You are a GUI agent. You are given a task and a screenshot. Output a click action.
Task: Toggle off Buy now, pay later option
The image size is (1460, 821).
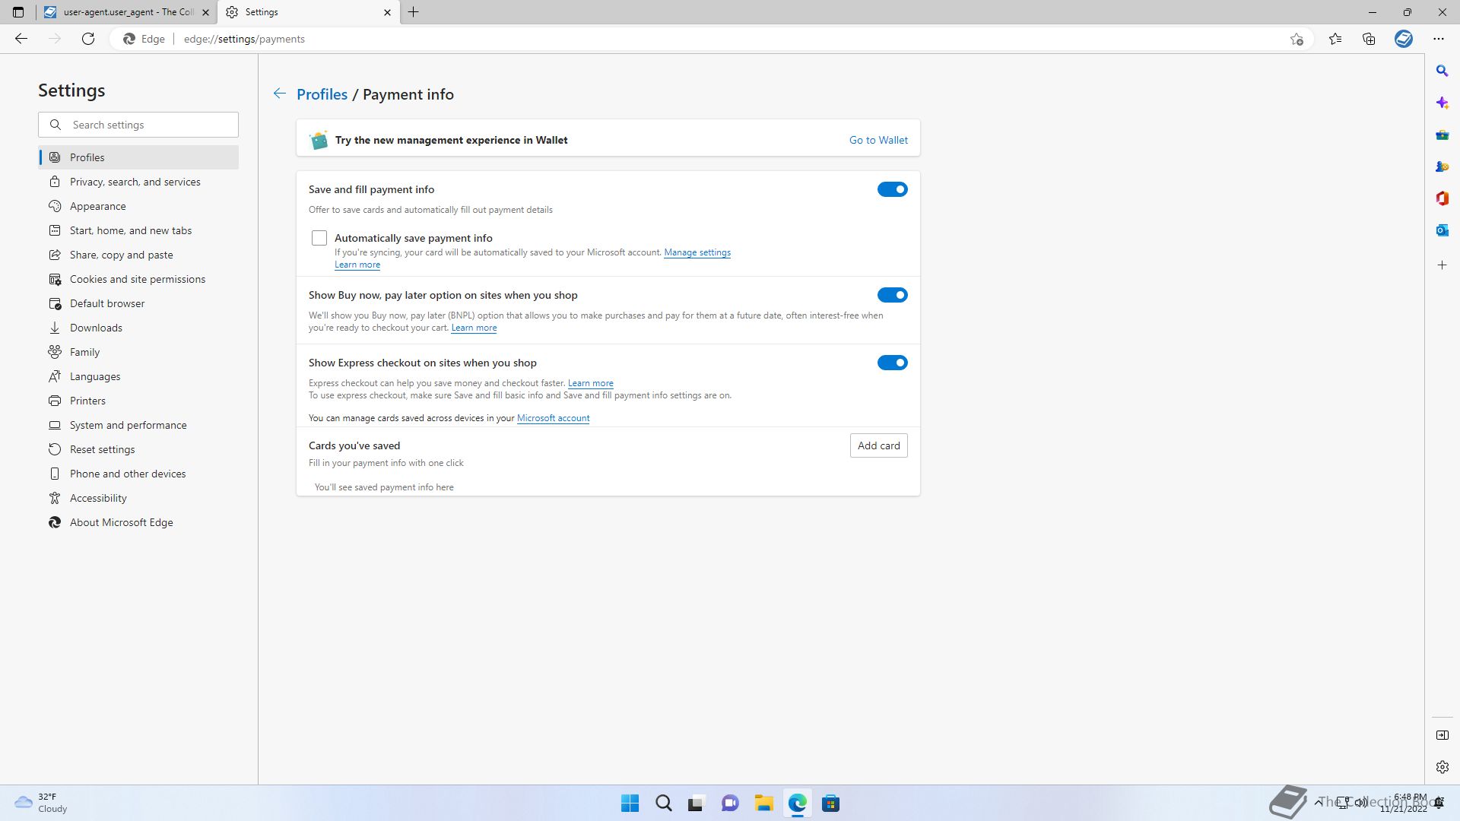click(892, 295)
